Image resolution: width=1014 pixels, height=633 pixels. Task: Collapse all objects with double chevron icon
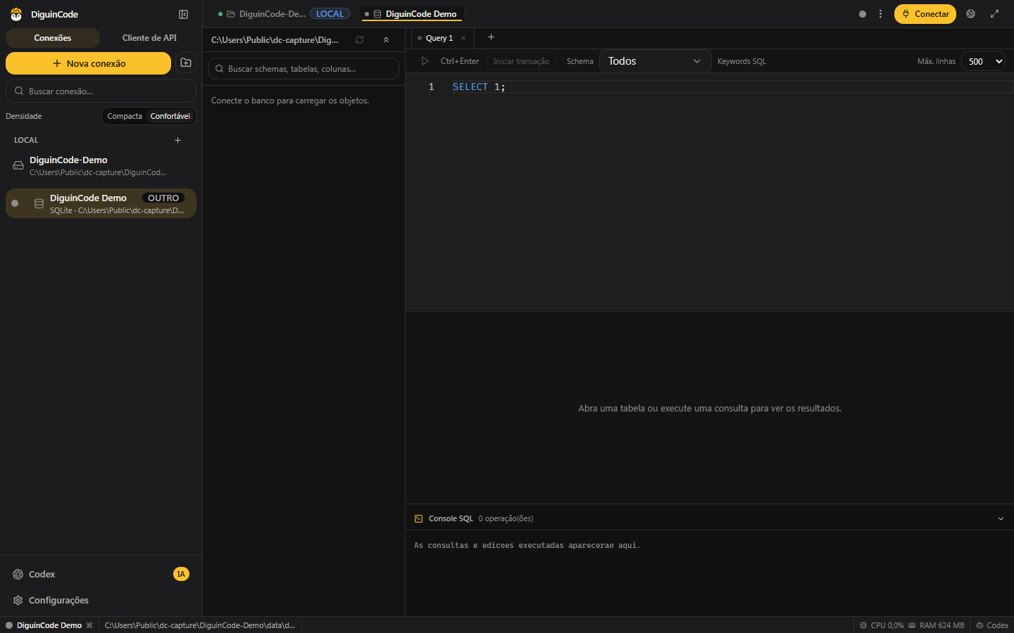[x=386, y=40]
